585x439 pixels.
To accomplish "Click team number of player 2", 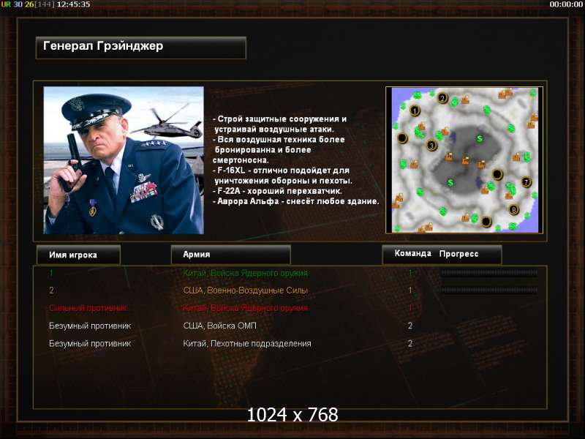I will (x=410, y=290).
